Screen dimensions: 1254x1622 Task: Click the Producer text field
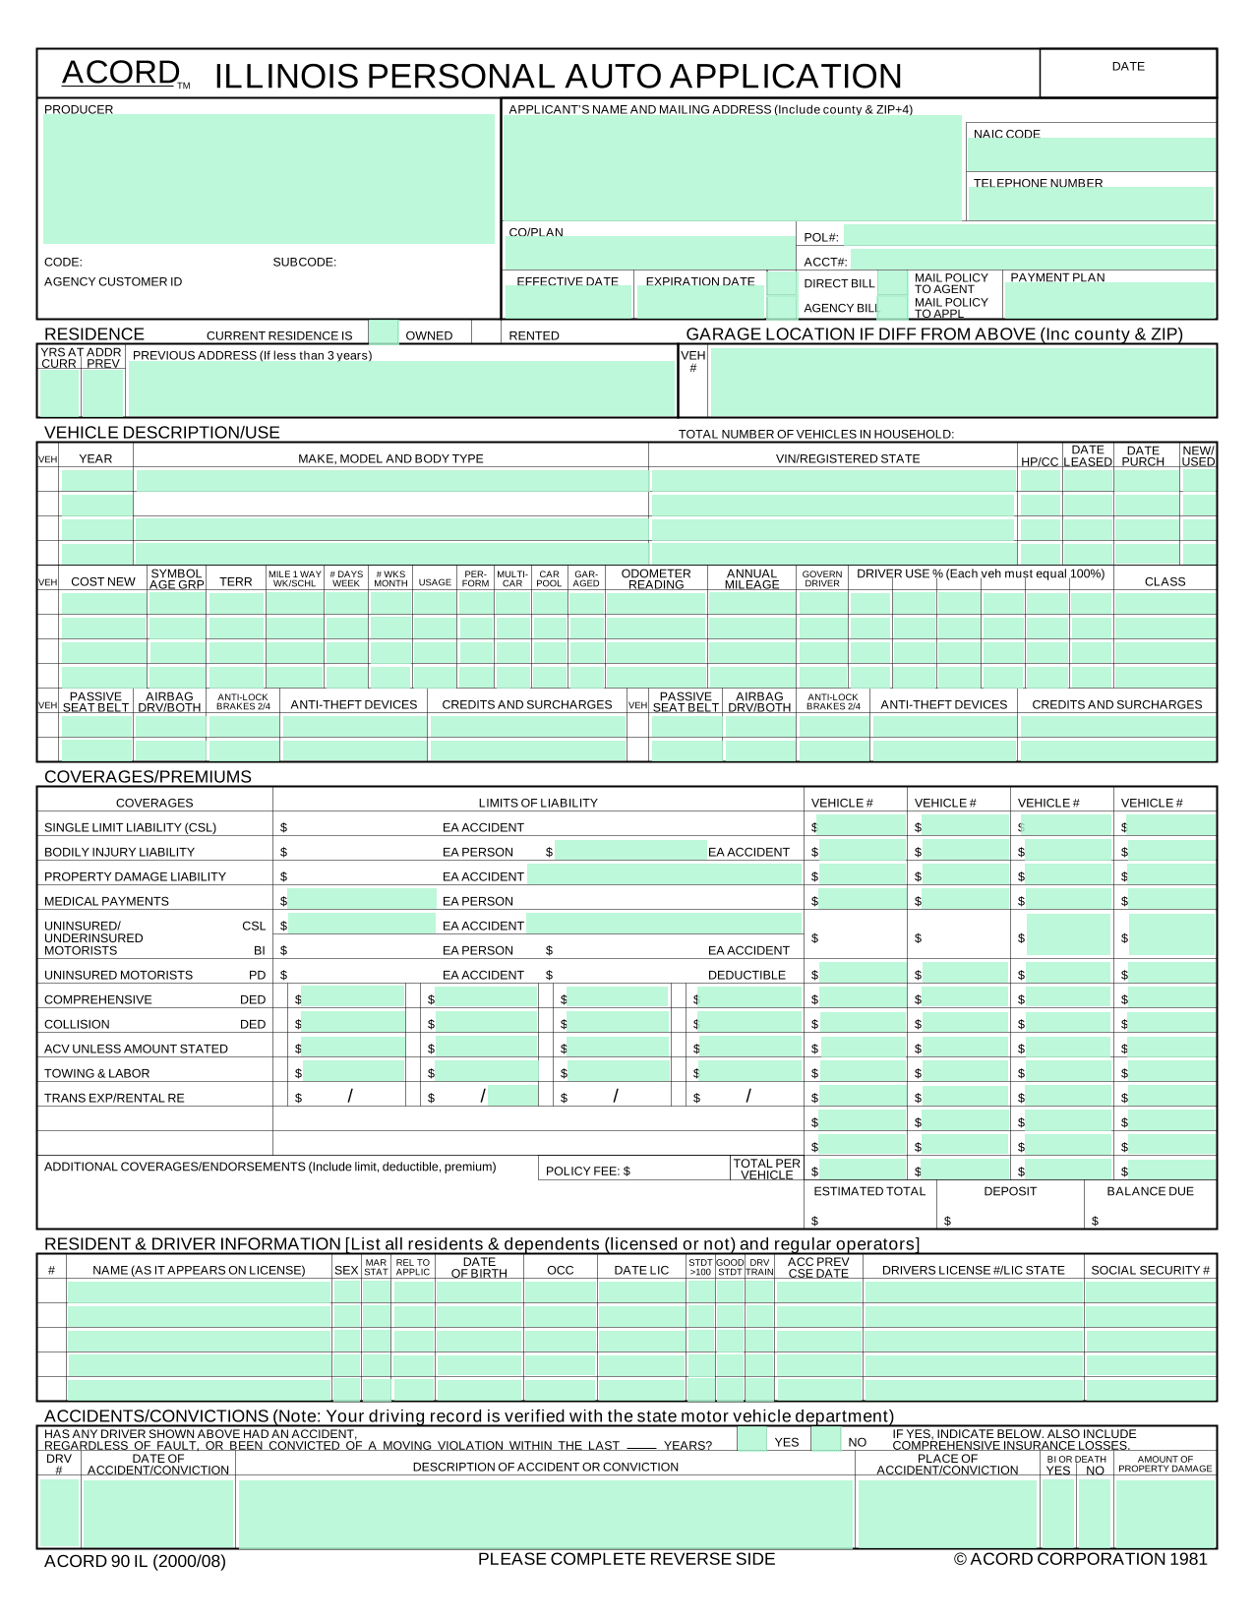point(269,179)
